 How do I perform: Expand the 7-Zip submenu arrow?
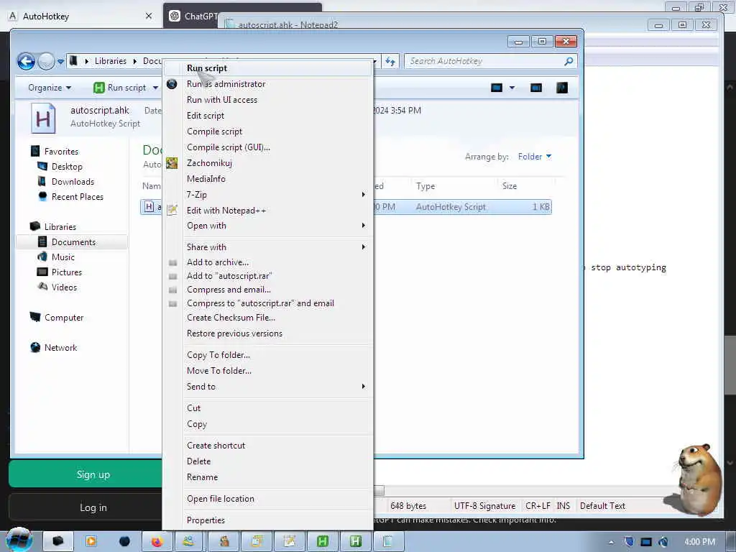363,194
